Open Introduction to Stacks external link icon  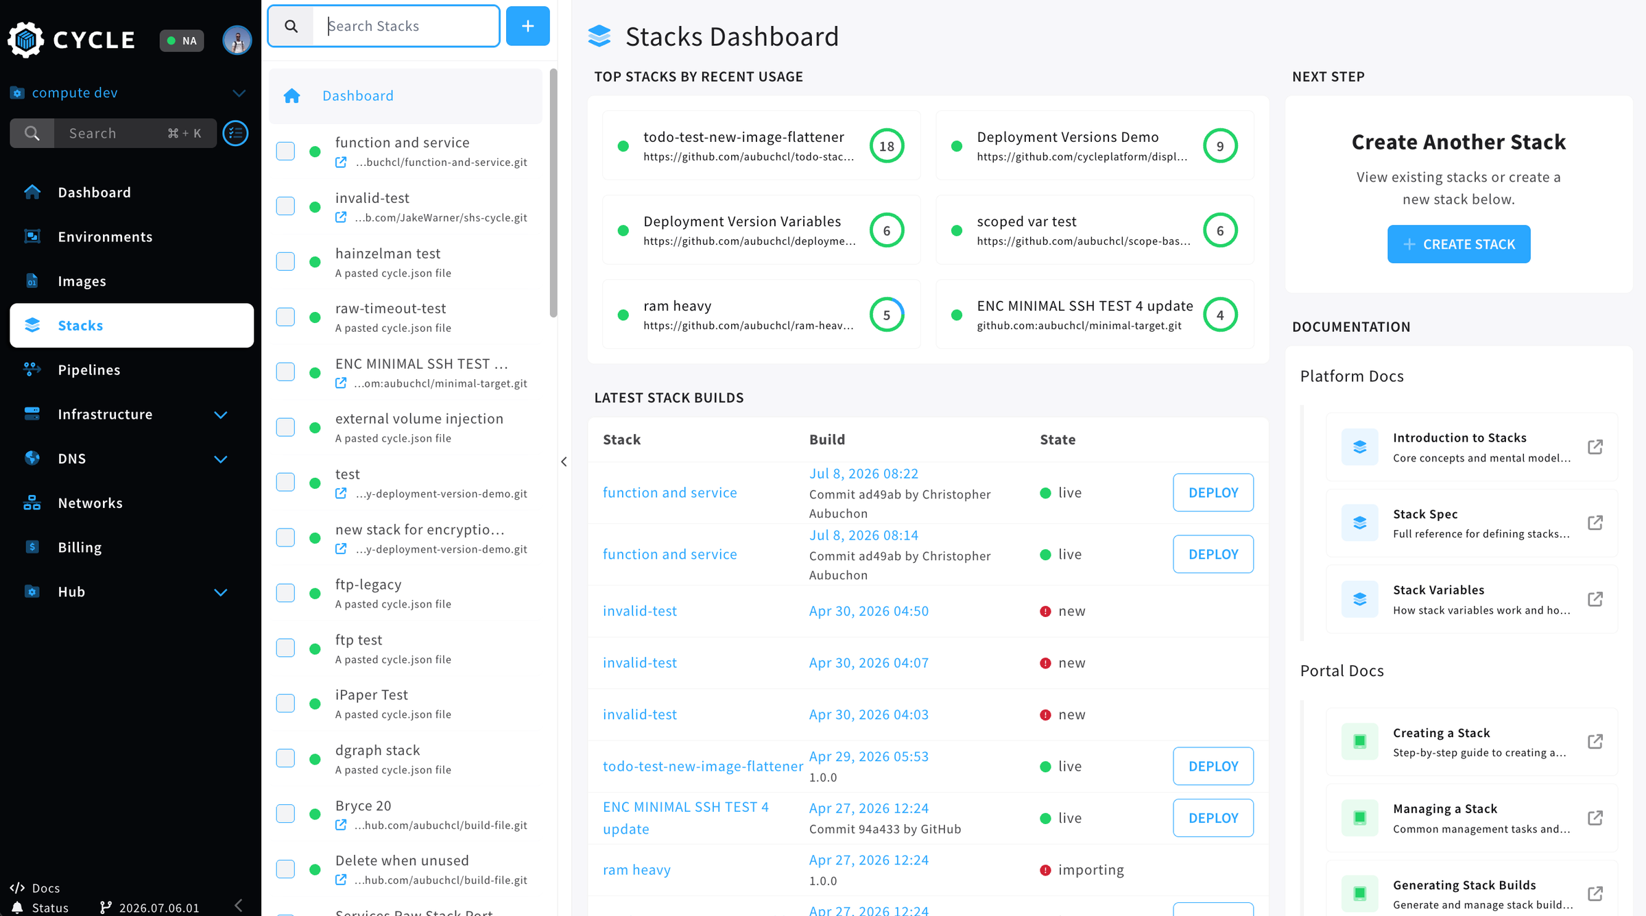(1595, 447)
